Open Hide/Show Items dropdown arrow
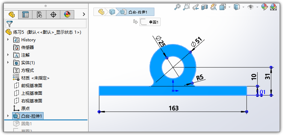Screen dimensions: 283x135 257,7
